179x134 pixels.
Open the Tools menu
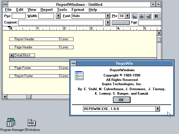click(62, 10)
